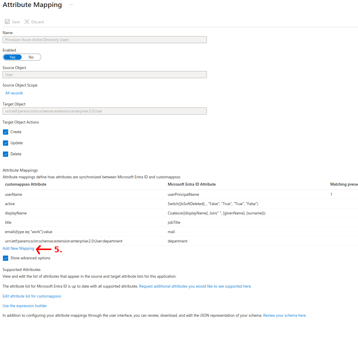Screen dimensions: 358x345
Task: Click Review your schema here link
Action: (284, 316)
